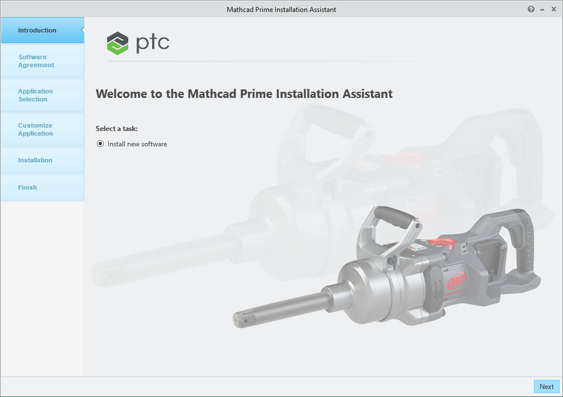Click the Select a task label
This screenshot has width=563, height=397.
116,129
